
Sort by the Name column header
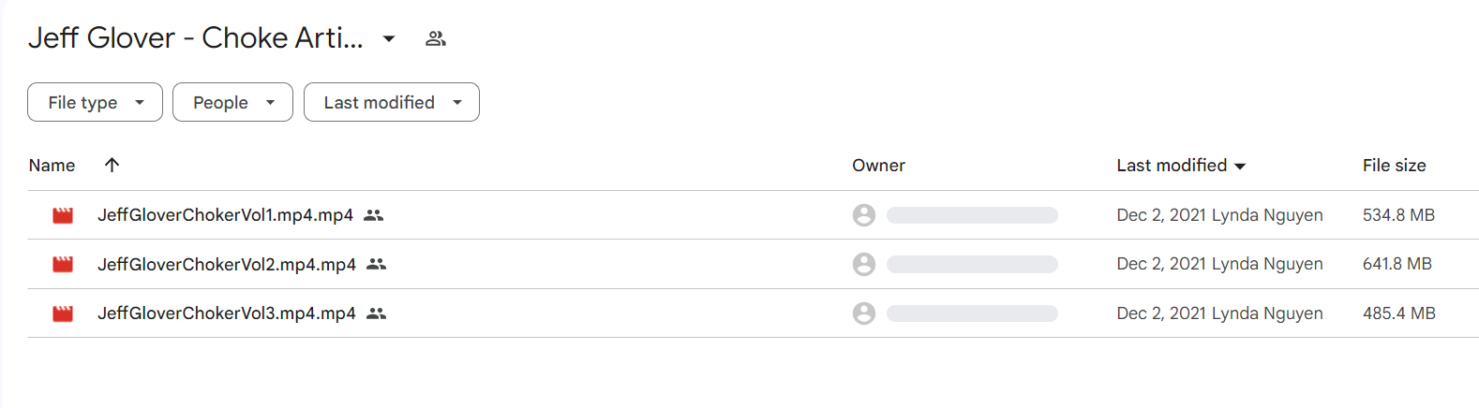[x=52, y=165]
